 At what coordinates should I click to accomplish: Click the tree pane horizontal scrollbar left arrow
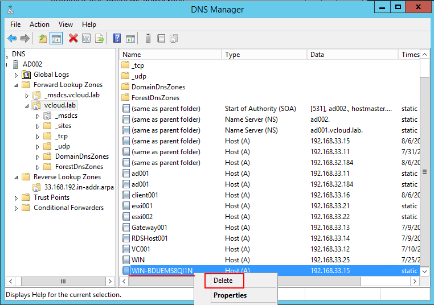coord(10,281)
